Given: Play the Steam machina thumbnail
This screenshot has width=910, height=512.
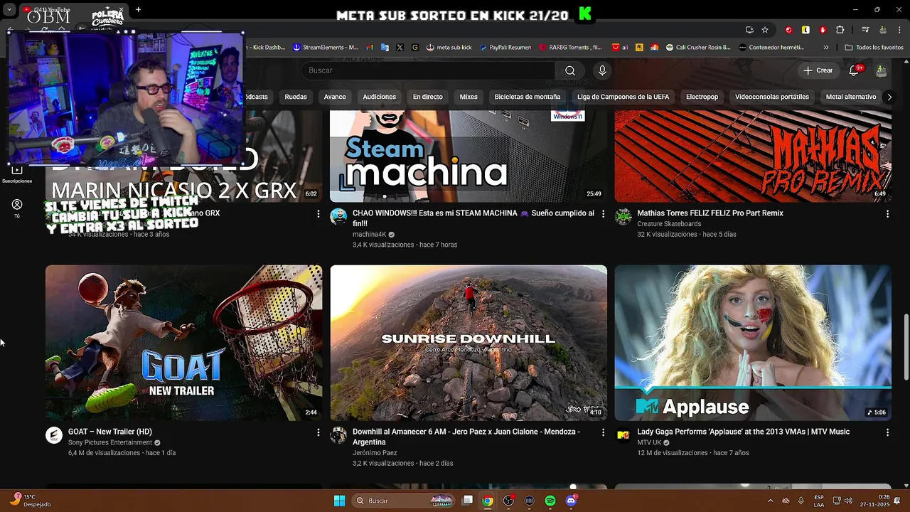Looking at the screenshot, I should (469, 156).
